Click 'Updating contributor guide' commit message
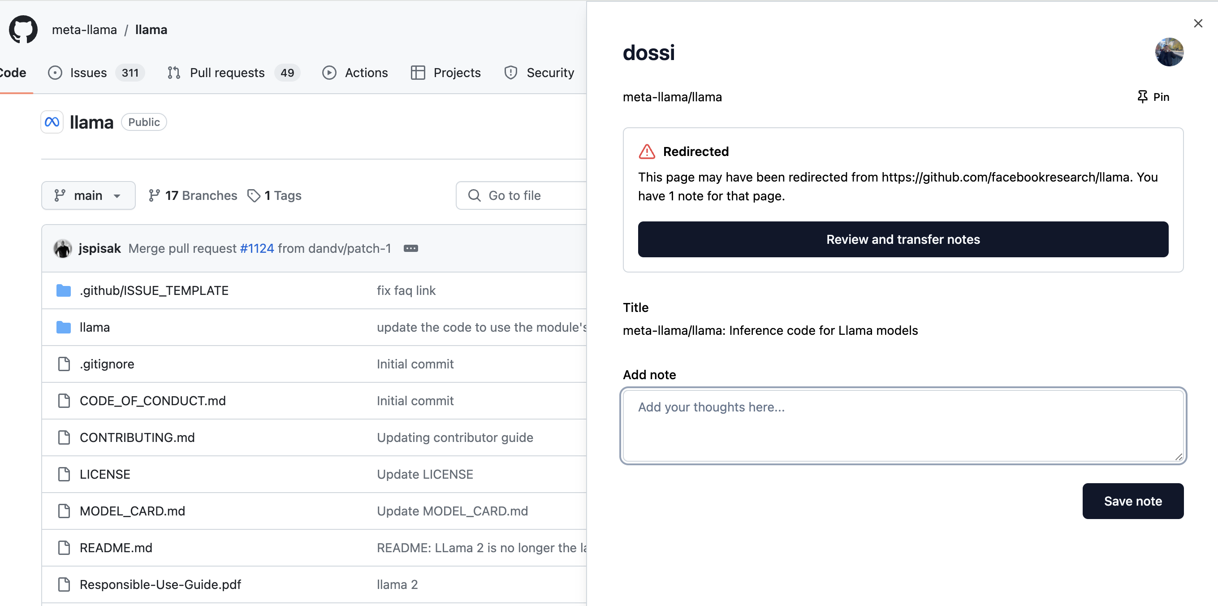Screen dimensions: 1218x606 [455, 437]
